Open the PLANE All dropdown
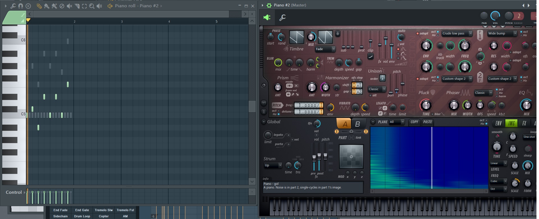This screenshot has width=539, height=219. (397, 122)
